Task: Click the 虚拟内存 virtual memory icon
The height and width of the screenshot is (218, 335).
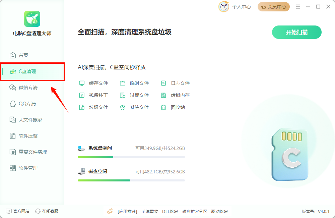Action: tap(163, 95)
